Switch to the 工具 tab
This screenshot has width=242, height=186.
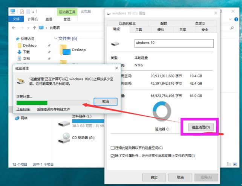point(138,30)
